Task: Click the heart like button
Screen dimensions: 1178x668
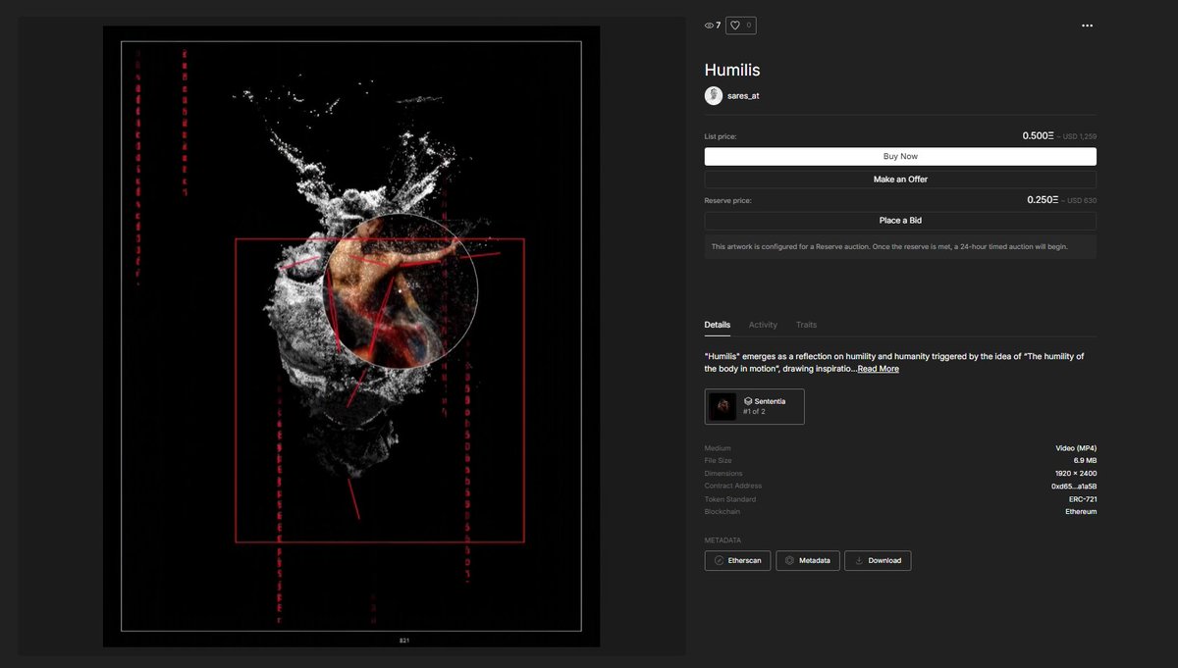Action: click(x=741, y=26)
